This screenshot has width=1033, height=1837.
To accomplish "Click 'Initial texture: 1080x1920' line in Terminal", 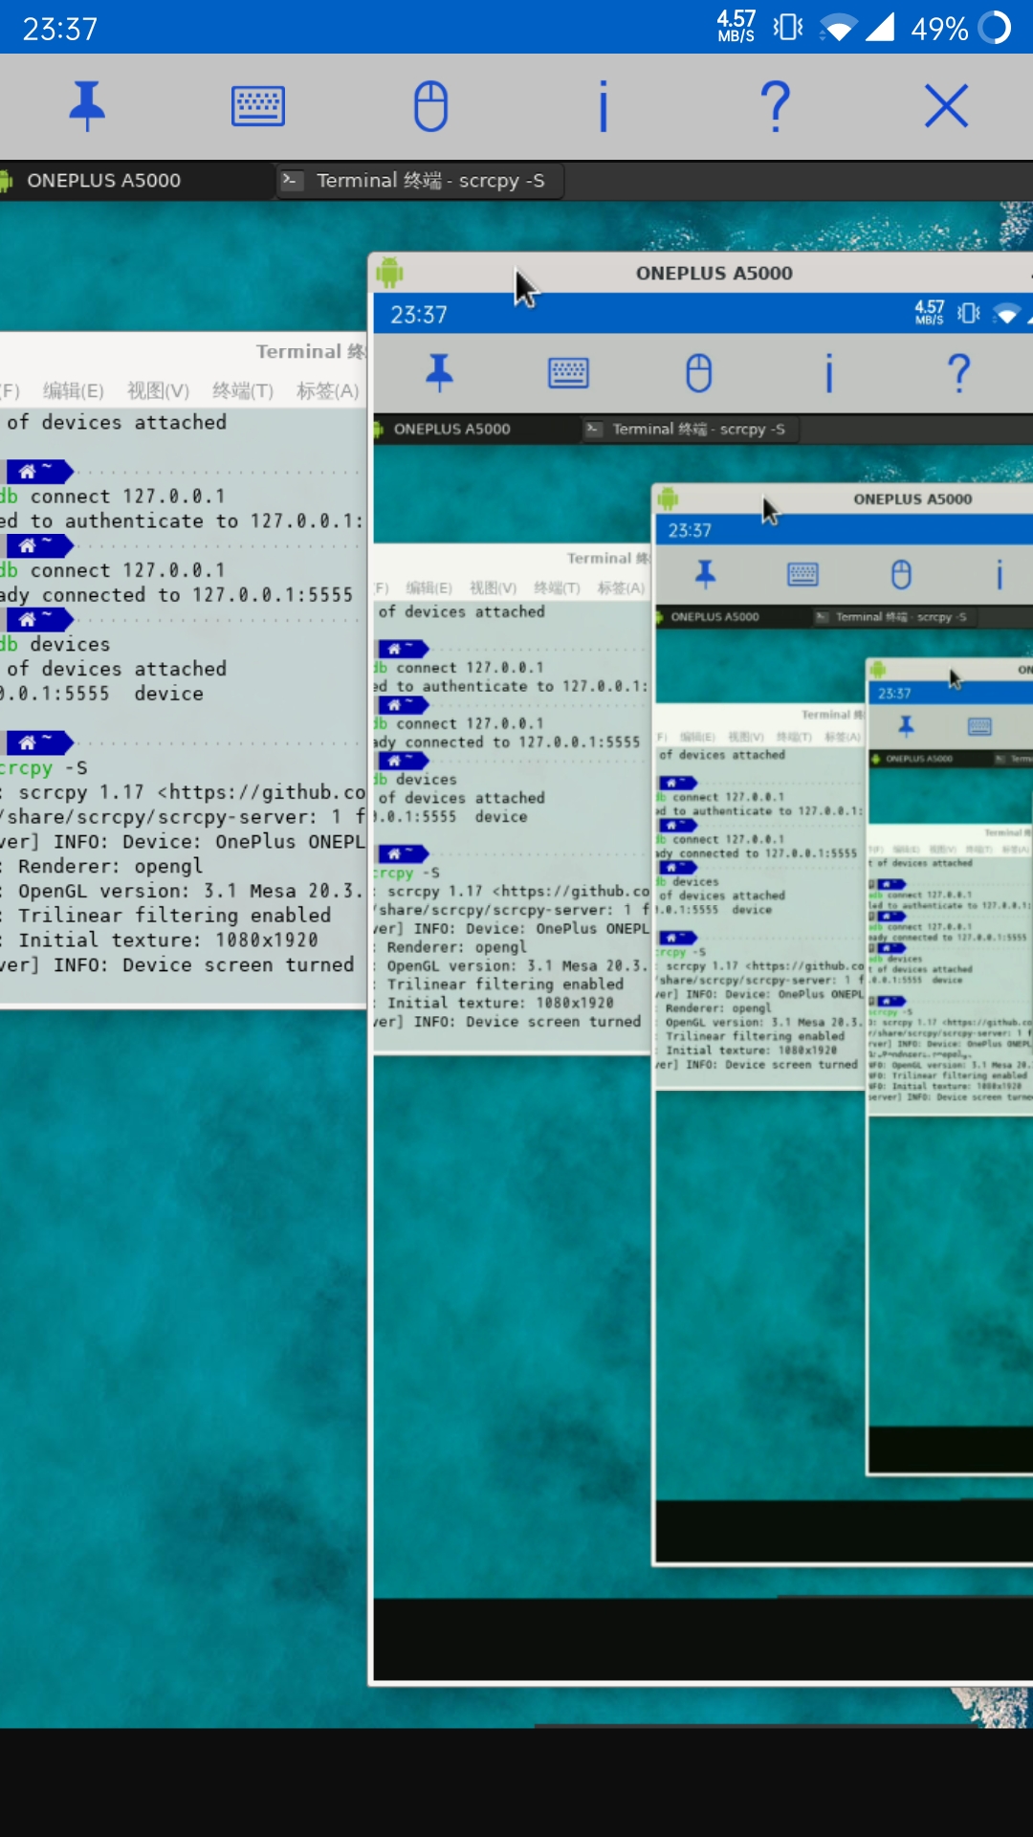I will 159,940.
